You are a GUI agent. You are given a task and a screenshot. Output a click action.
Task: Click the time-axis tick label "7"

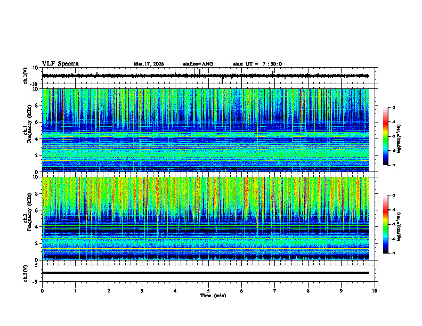(x=275, y=291)
